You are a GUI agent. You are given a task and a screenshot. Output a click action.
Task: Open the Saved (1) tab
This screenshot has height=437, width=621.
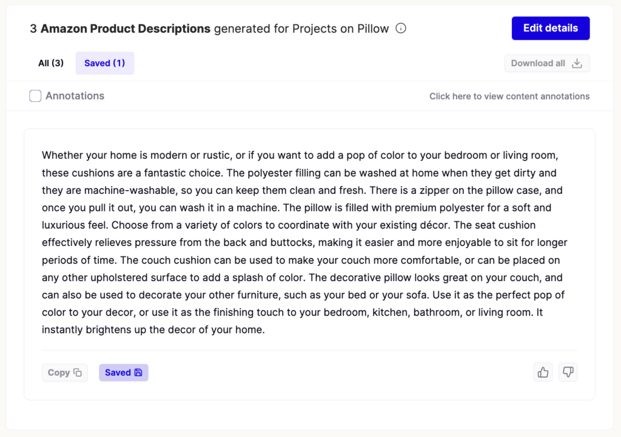[104, 63]
